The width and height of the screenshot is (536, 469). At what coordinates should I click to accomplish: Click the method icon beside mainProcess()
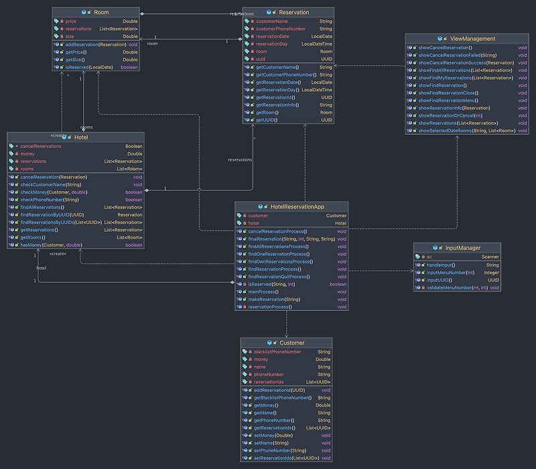(x=239, y=292)
